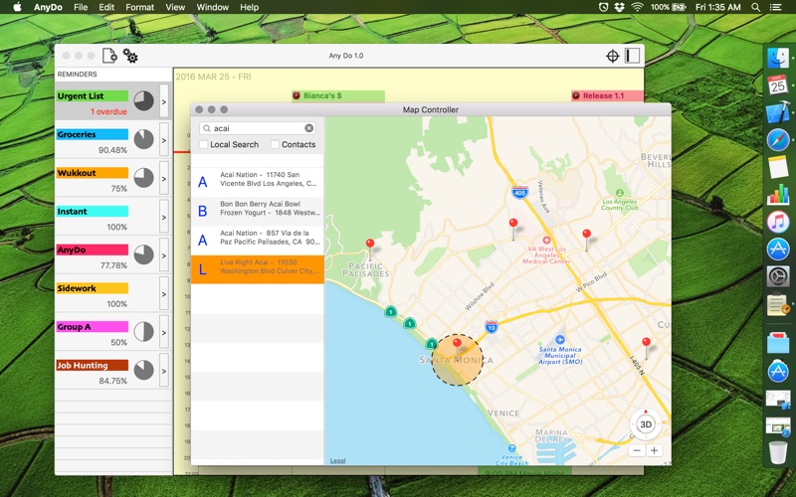796x497 pixels.
Task: Click into the acai search field
Action: click(258, 128)
